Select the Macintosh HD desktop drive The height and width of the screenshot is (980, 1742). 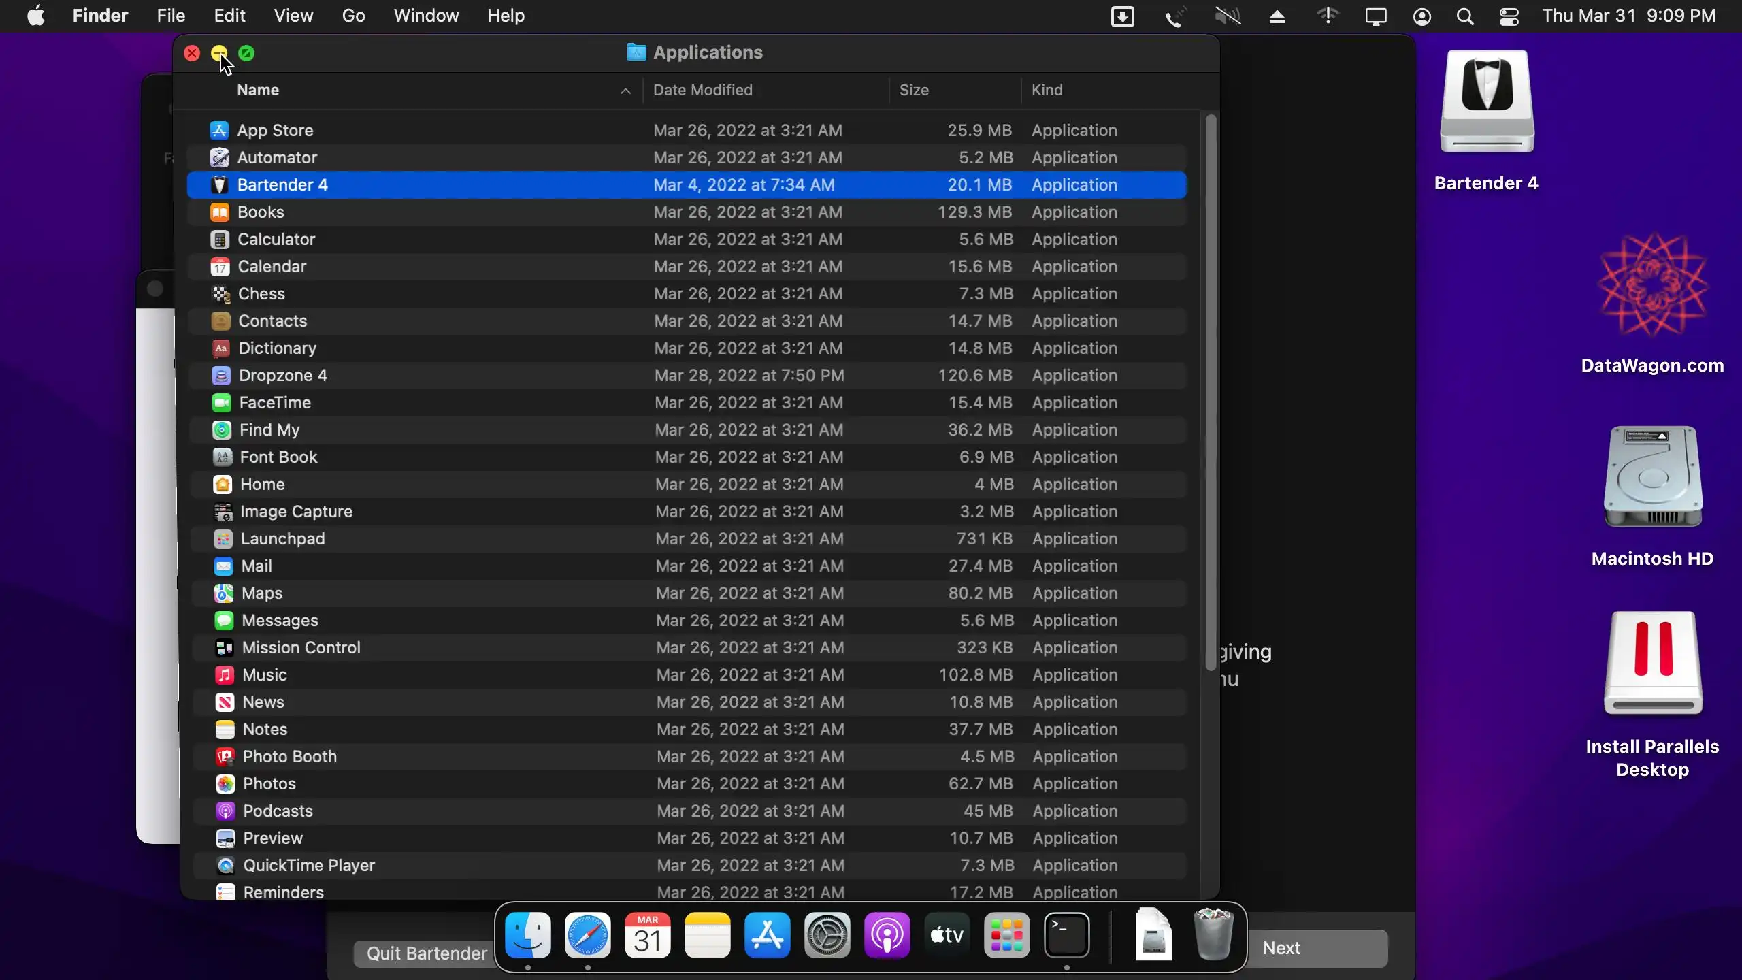pyautogui.click(x=1652, y=478)
